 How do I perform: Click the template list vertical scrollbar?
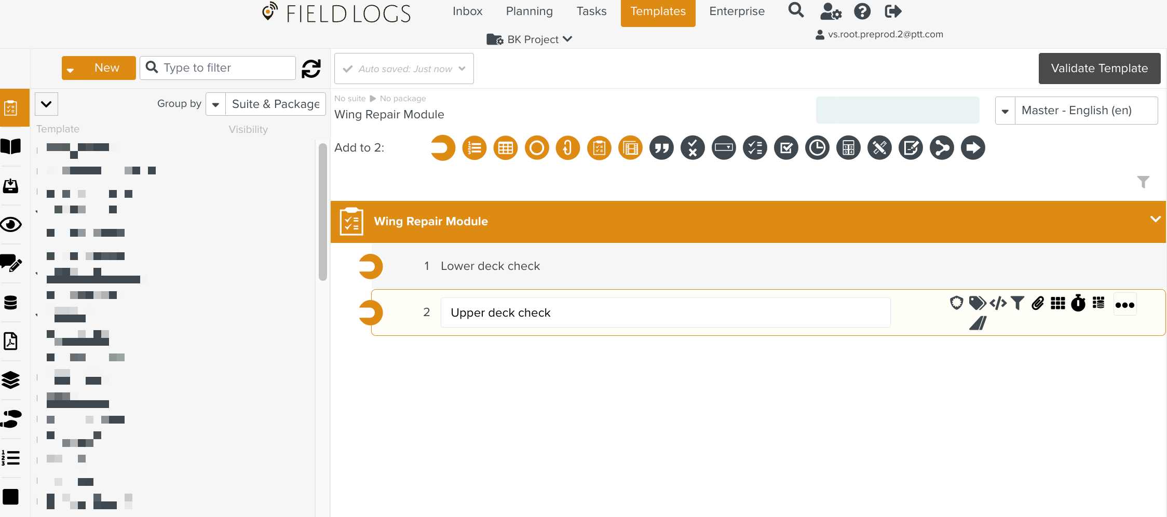coord(323,212)
